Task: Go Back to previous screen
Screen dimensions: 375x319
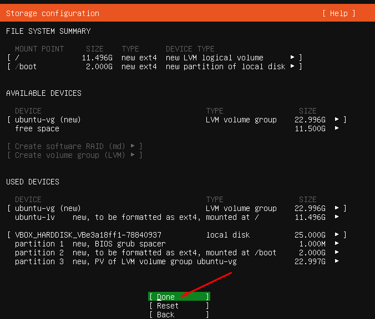Action: [x=179, y=315]
